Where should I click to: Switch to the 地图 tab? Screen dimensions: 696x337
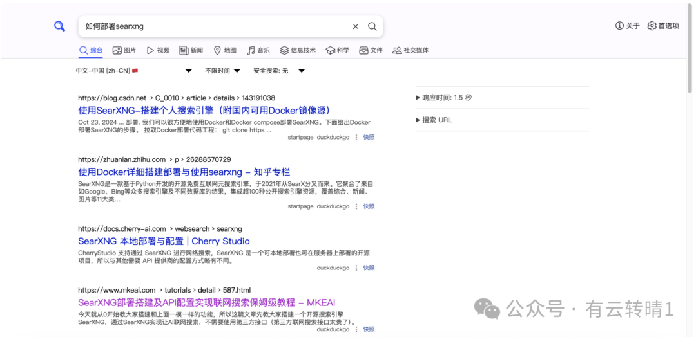[225, 50]
